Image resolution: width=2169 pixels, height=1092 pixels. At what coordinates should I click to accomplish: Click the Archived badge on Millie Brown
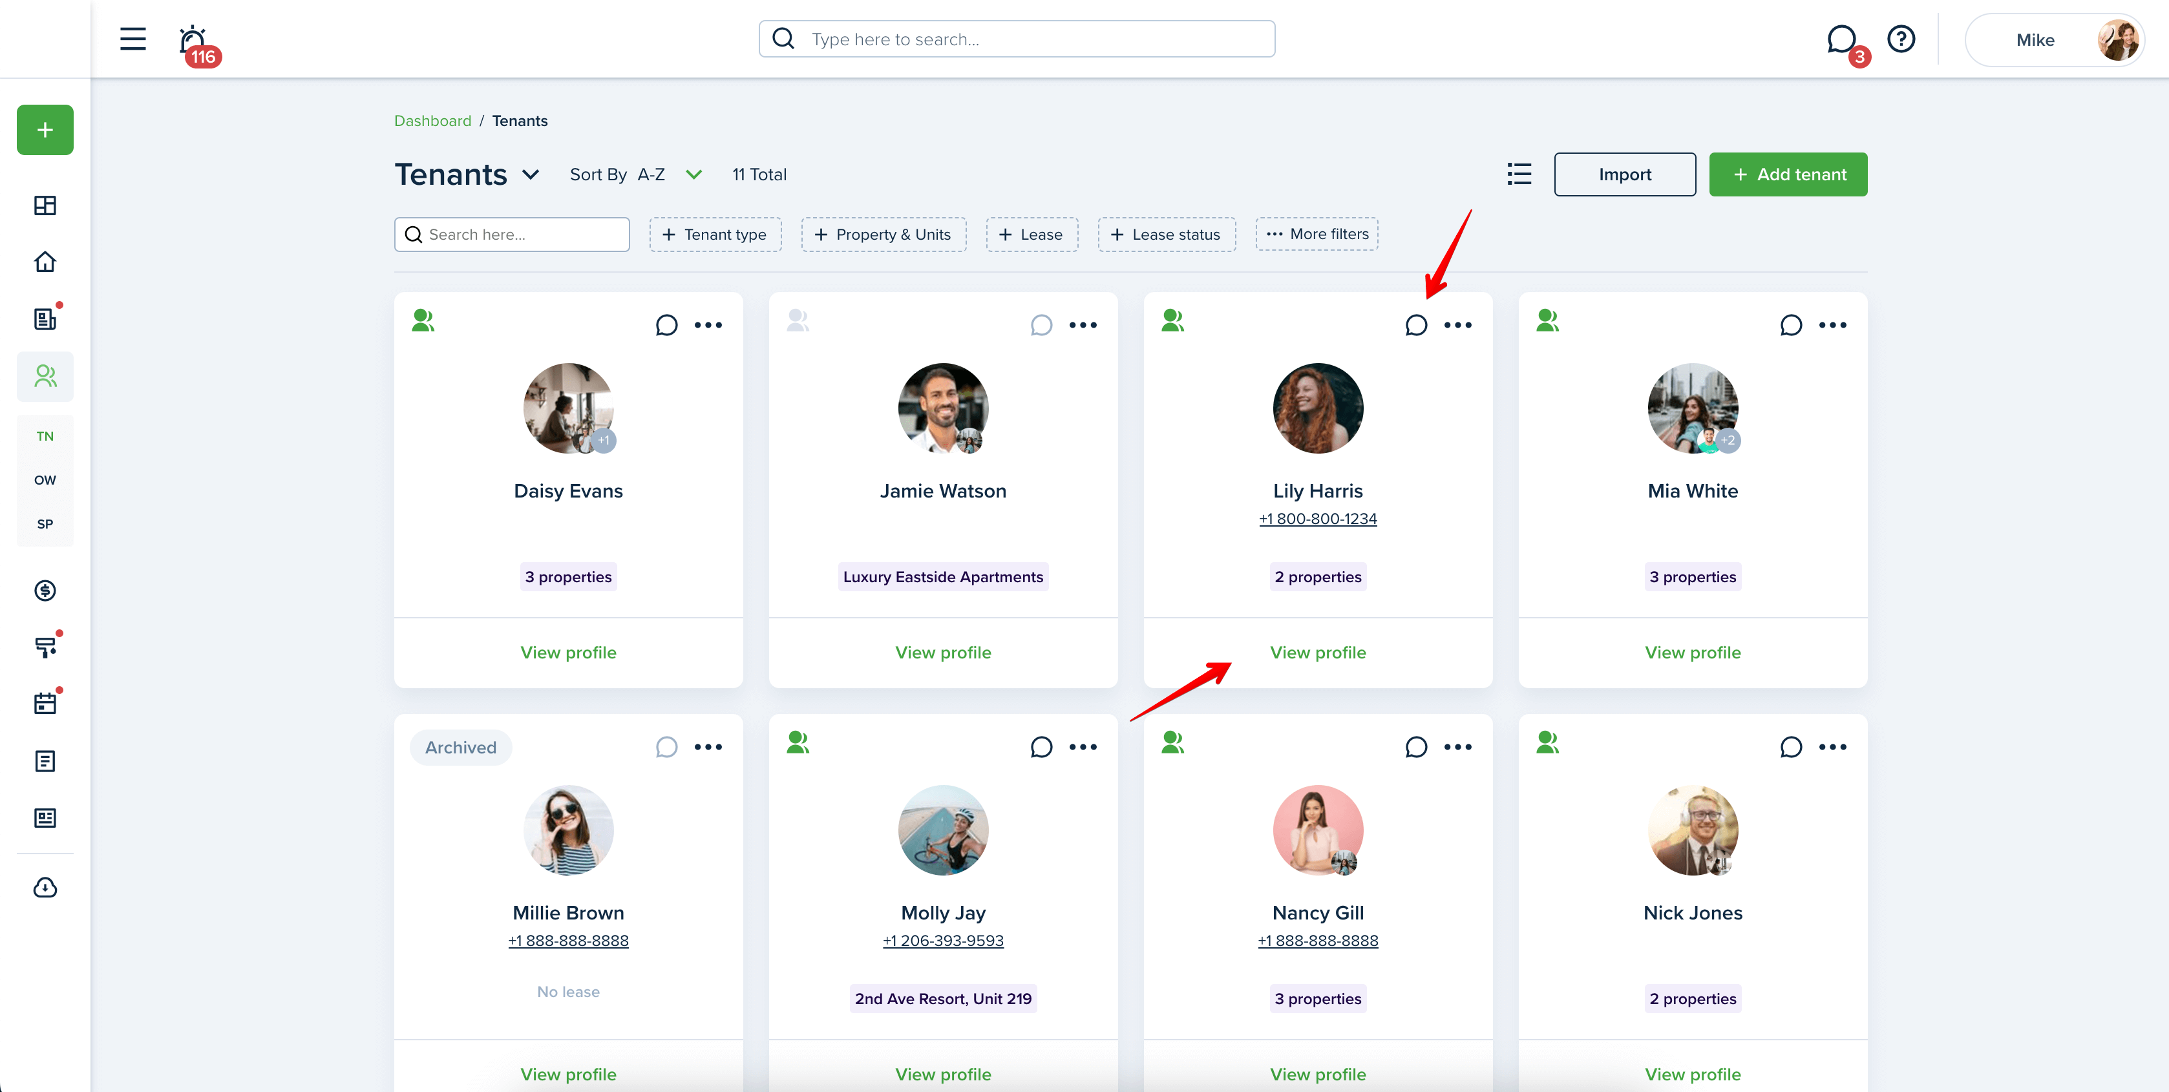(x=461, y=748)
